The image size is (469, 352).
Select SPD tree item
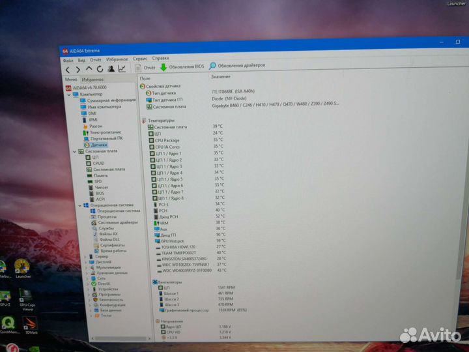tap(95, 182)
